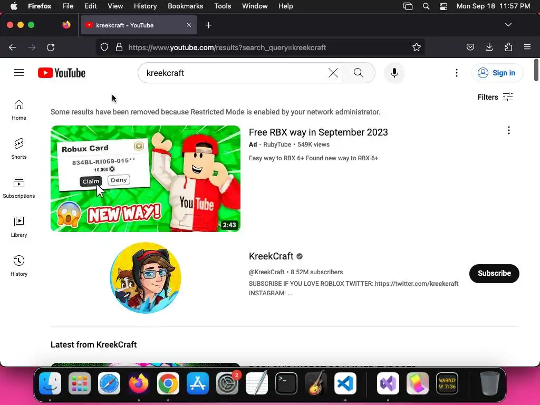Bookmark this page with the star

[x=417, y=47]
